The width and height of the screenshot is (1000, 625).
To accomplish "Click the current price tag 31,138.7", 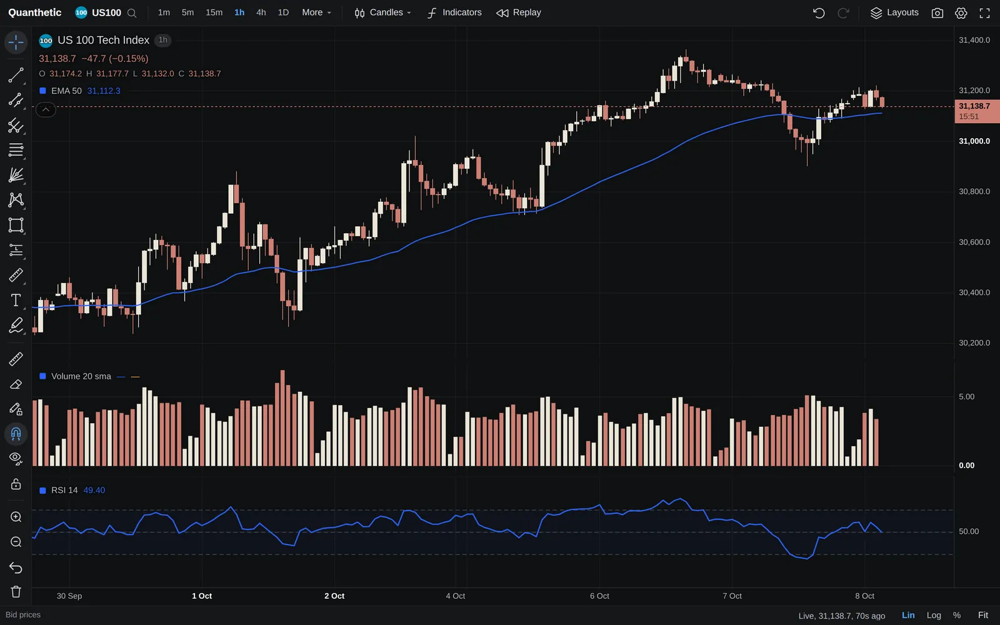I will coord(977,111).
